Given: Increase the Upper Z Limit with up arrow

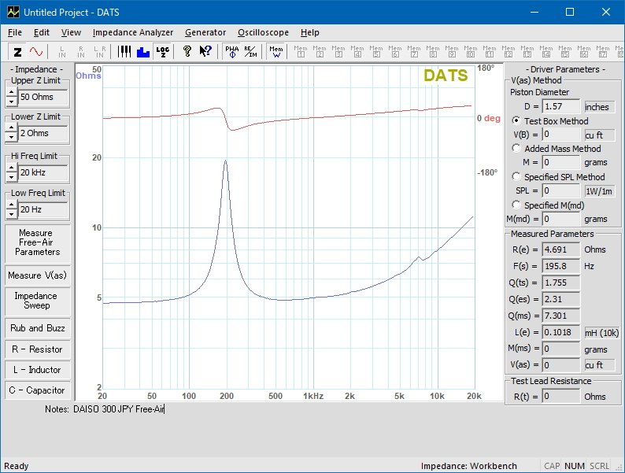Looking at the screenshot, I should tap(12, 92).
